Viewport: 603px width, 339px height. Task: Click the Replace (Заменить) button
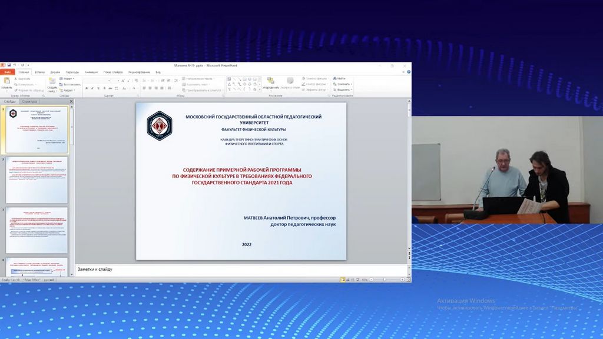(x=342, y=84)
